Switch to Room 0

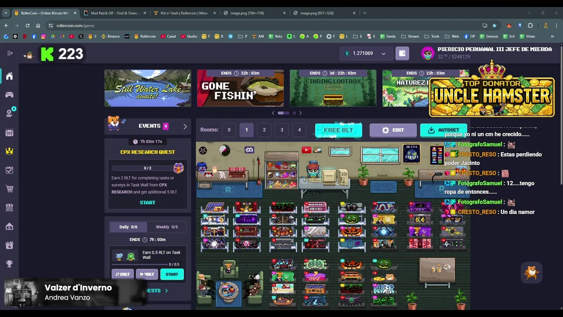pos(229,130)
